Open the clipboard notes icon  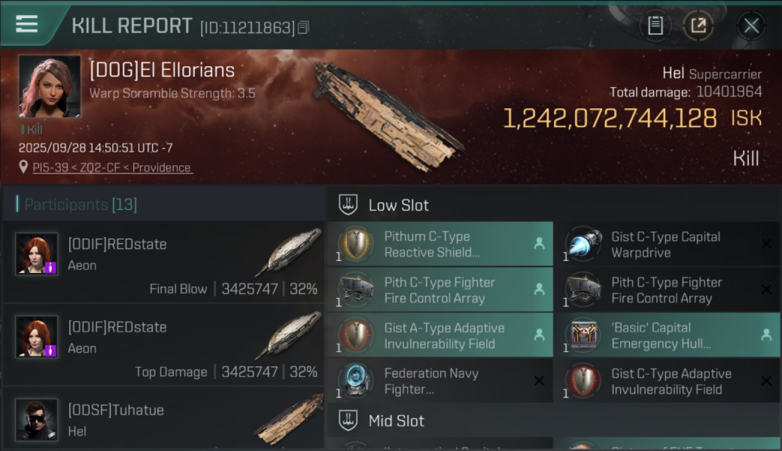655,25
